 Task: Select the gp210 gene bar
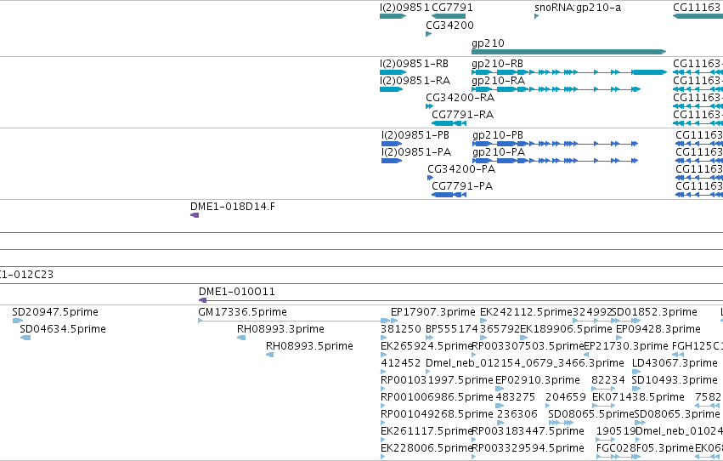(568, 52)
